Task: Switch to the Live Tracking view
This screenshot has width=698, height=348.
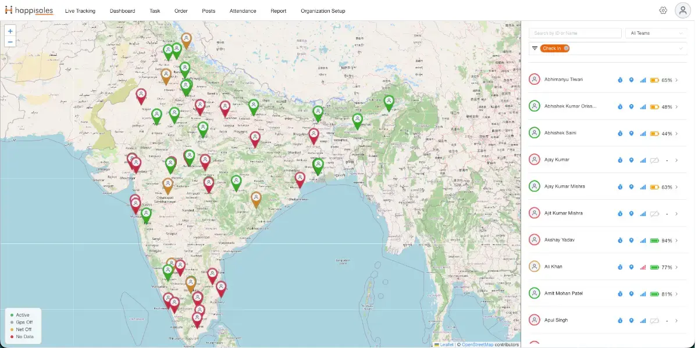Action: point(80,11)
